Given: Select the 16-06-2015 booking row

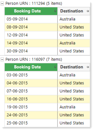Looking at the screenshot, I should (47, 99).
